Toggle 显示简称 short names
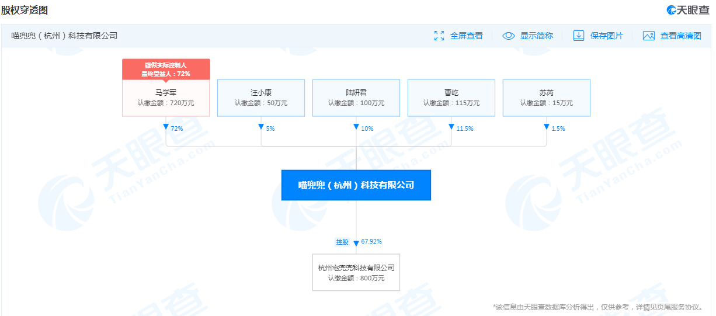The image size is (716, 316). pyautogui.click(x=536, y=36)
